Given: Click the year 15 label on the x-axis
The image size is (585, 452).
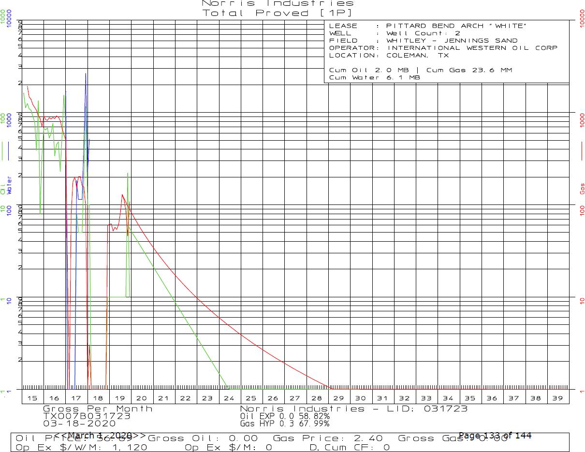Looking at the screenshot, I should pos(32,398).
